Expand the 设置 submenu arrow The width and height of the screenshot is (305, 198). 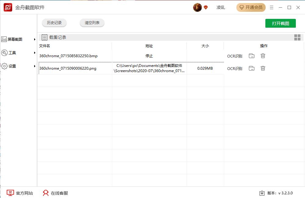(35, 66)
